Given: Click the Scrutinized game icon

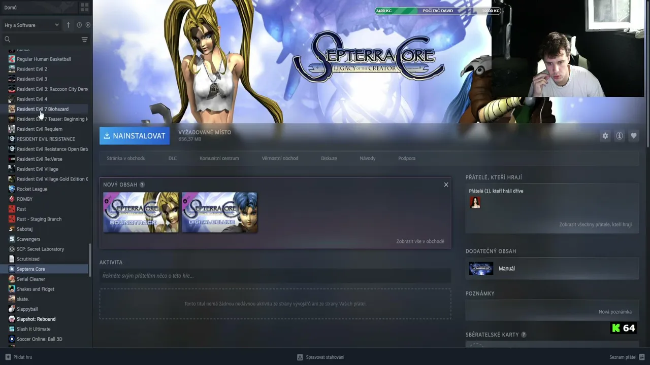Looking at the screenshot, I should coord(12,259).
